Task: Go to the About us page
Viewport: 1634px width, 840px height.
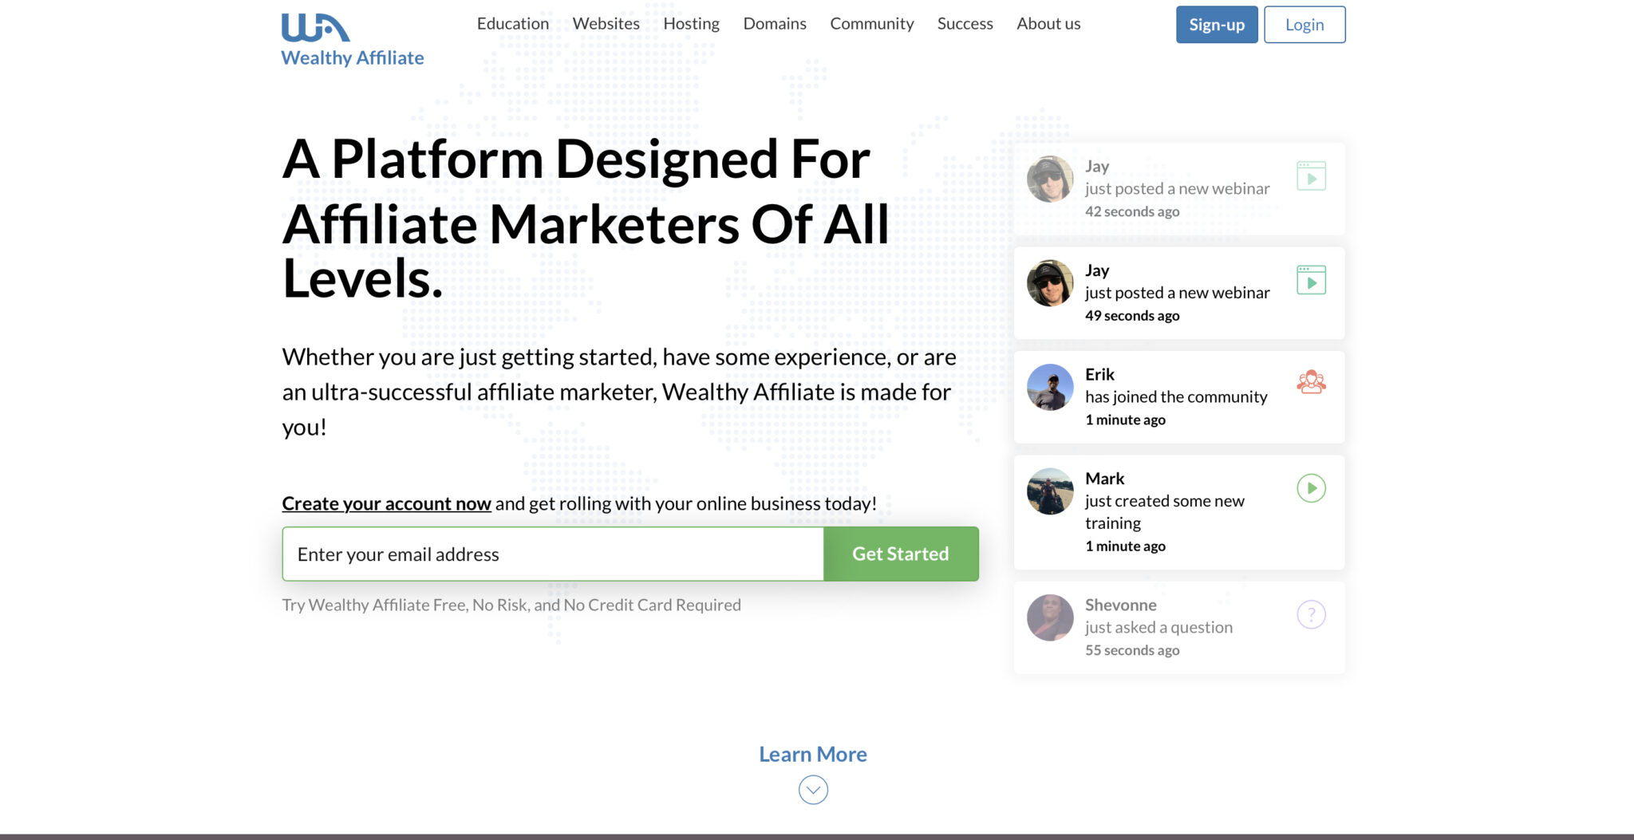Action: [x=1048, y=24]
